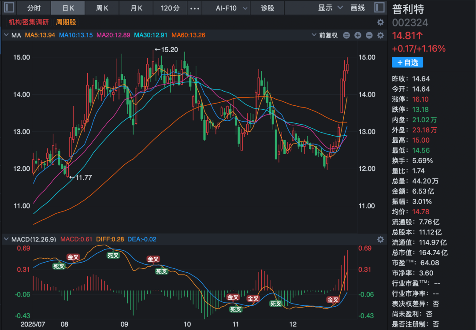
Task: Toggle the left sidebar panel icon
Action: tap(9, 7)
